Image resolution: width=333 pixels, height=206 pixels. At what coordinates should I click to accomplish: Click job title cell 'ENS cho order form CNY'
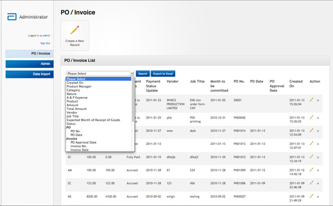coord(197,104)
